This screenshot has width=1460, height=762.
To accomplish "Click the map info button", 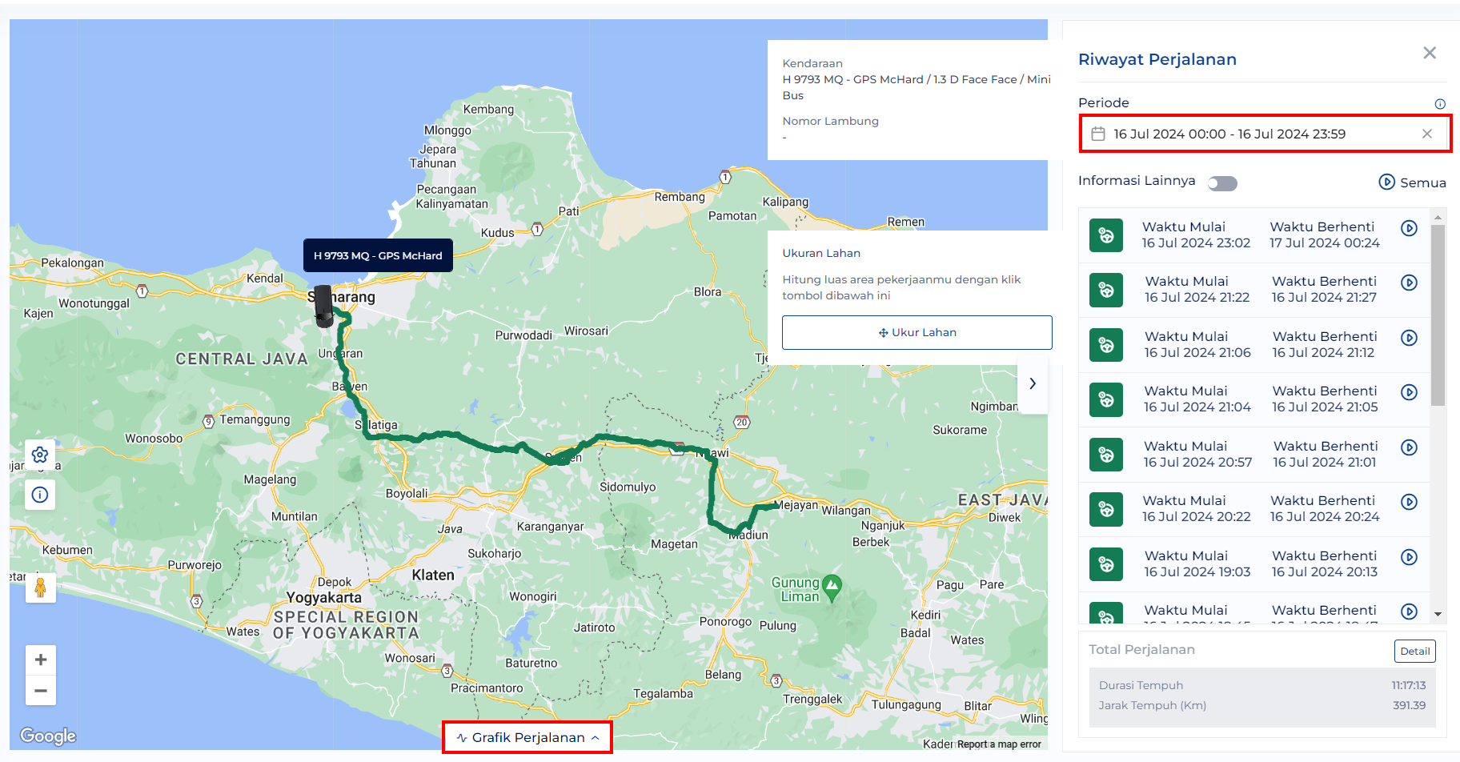I will click(40, 495).
